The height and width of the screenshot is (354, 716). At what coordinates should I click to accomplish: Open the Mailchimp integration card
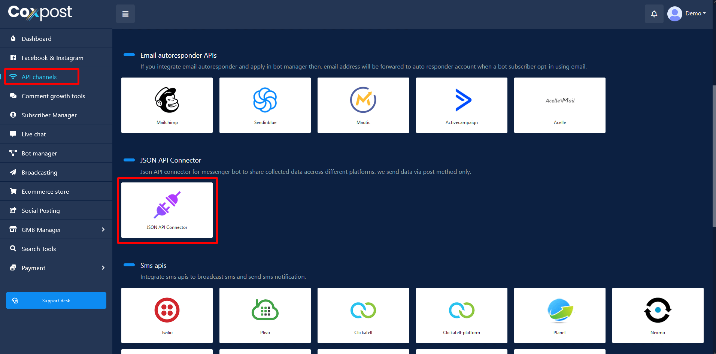coord(167,105)
